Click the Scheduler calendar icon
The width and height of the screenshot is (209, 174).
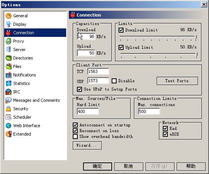point(8,117)
